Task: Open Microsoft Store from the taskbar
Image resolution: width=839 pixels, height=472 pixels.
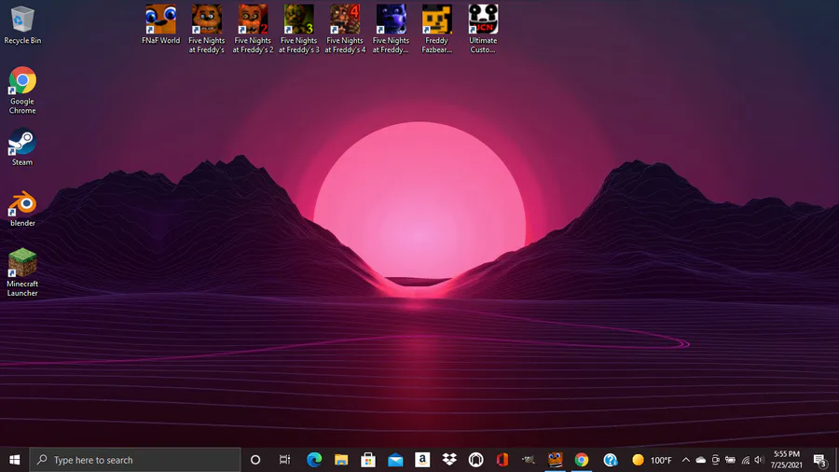Action: 367,460
